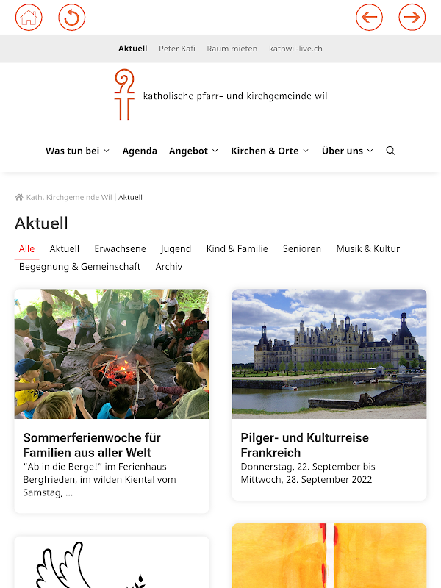Screen dimensions: 441x588
Task: Click the parish crozier logo
Action: (124, 95)
